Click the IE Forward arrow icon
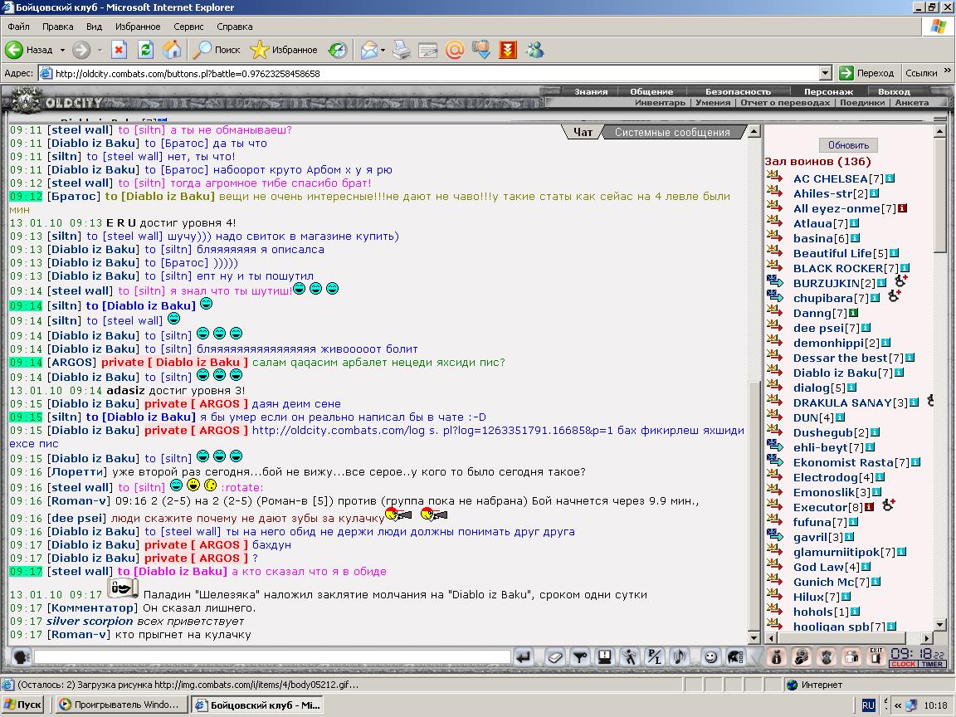Image resolution: width=956 pixels, height=717 pixels. (81, 50)
